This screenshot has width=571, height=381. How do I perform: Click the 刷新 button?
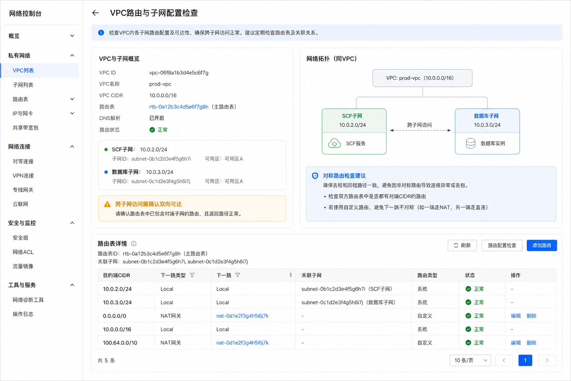click(462, 246)
